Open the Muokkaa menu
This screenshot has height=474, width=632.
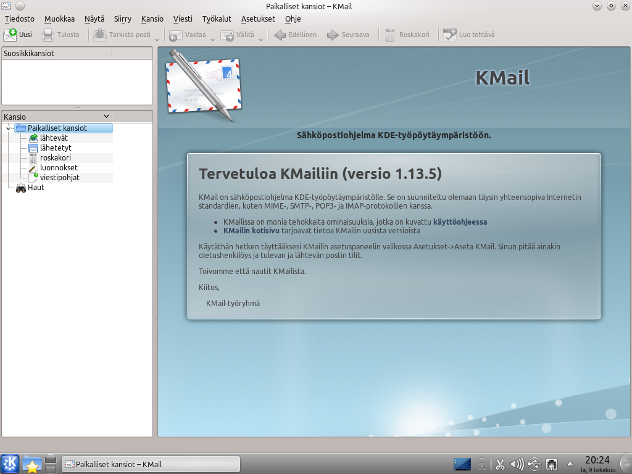click(60, 19)
